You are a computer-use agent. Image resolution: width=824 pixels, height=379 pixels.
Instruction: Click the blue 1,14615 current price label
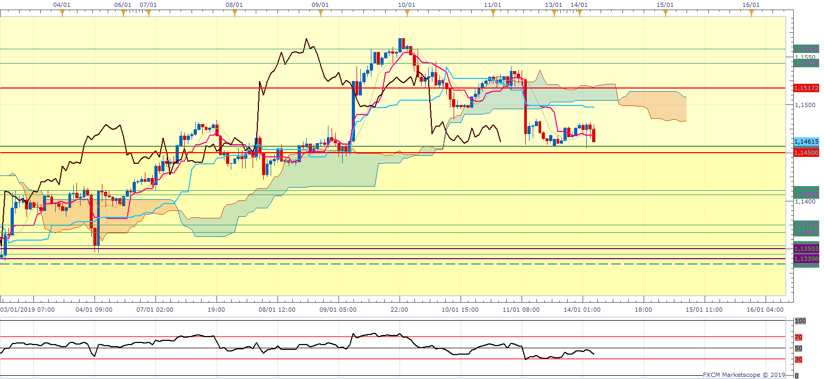806,142
